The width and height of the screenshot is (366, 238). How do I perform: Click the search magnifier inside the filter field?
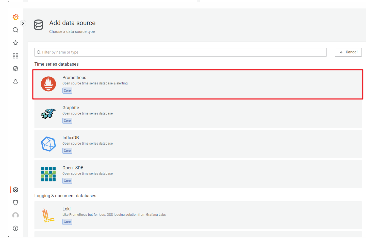(x=39, y=52)
